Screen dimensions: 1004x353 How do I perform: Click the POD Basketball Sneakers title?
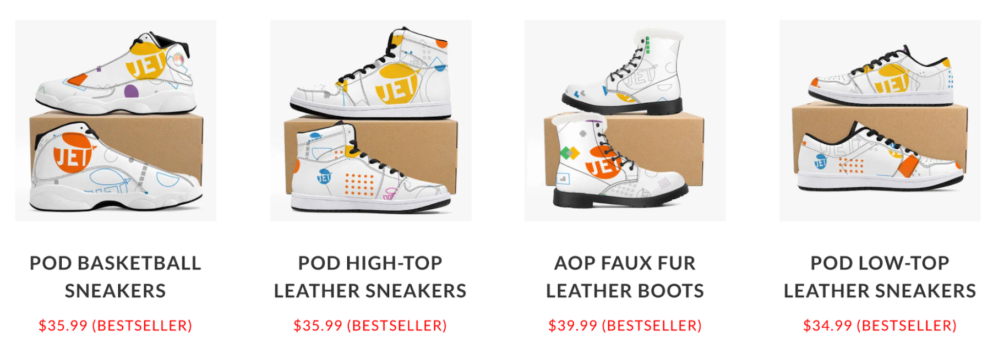(x=116, y=277)
